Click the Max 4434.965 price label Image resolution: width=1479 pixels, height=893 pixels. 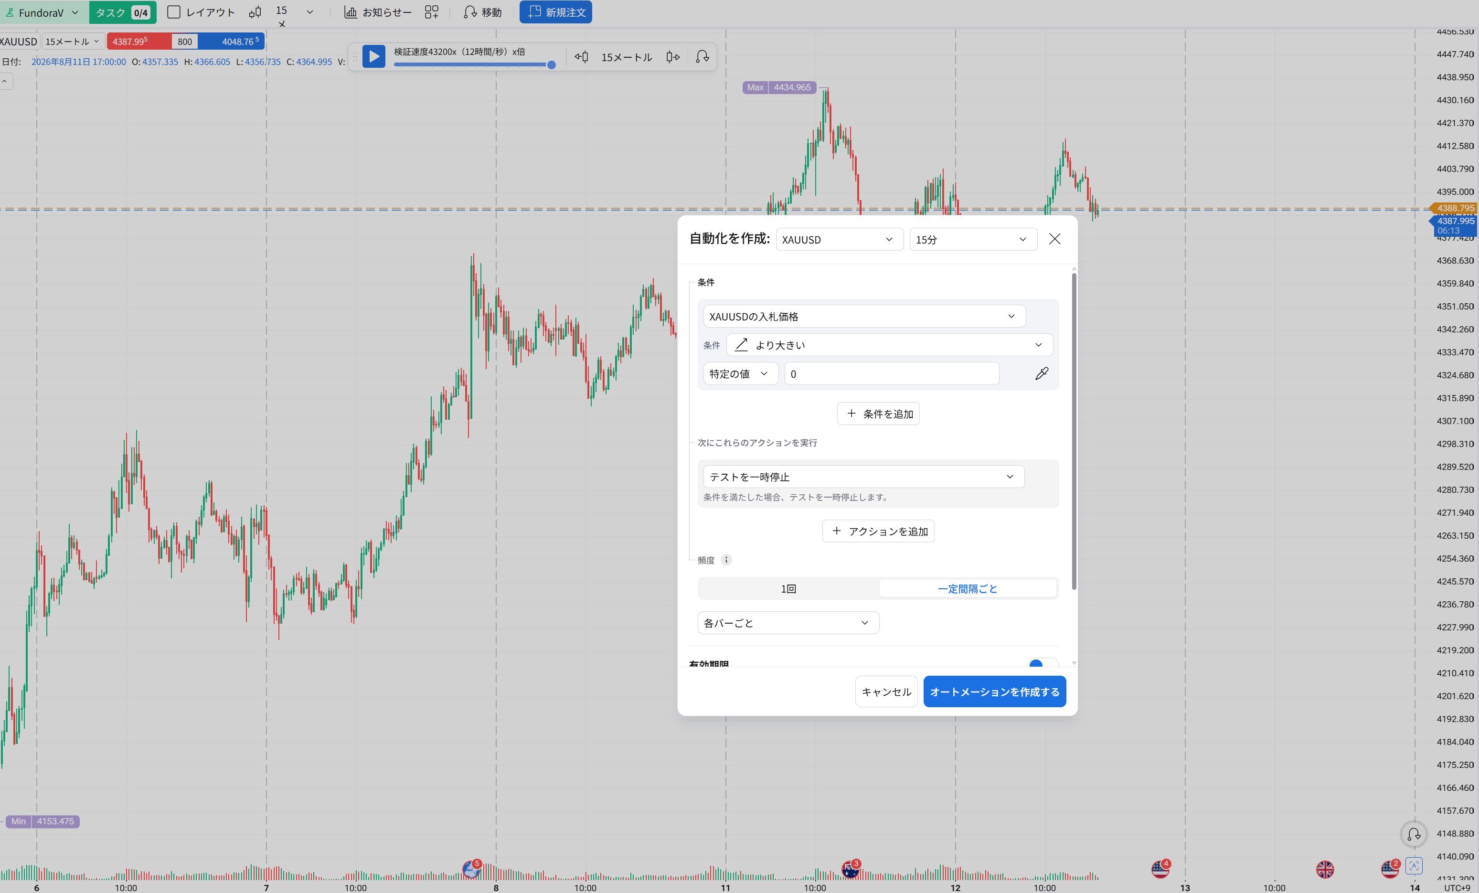[779, 87]
